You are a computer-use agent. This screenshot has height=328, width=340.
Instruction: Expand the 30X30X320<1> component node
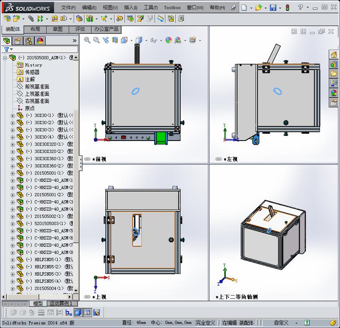coord(12,145)
